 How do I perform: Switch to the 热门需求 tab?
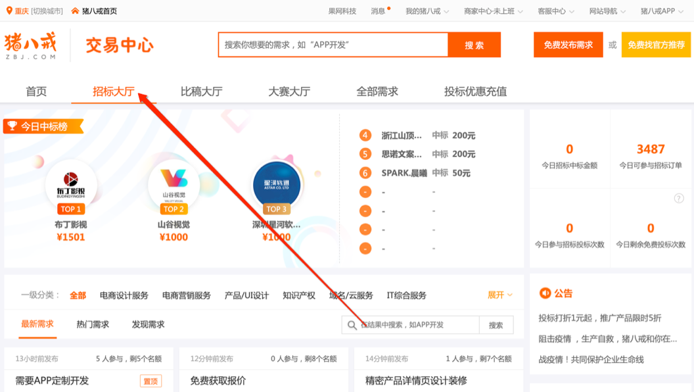coord(93,324)
